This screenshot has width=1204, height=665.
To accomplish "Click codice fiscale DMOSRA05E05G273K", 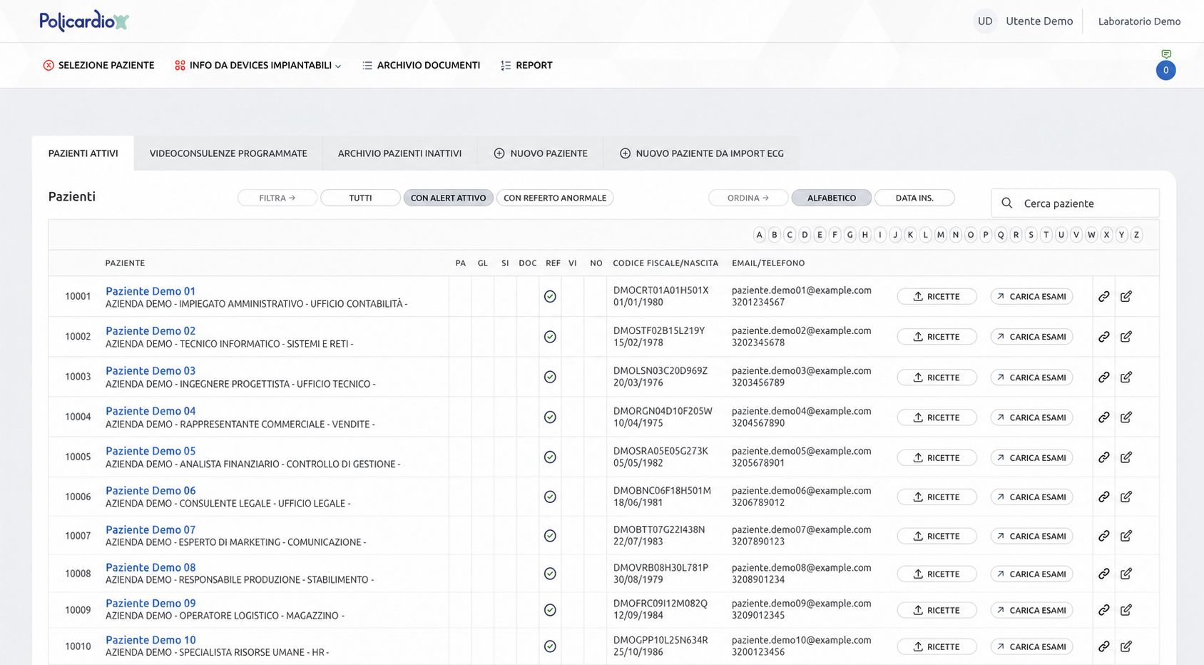I will [x=660, y=451].
